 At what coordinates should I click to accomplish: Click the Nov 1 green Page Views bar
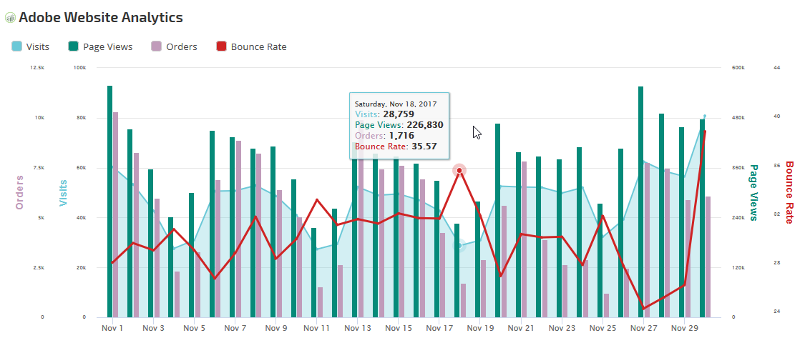109,200
